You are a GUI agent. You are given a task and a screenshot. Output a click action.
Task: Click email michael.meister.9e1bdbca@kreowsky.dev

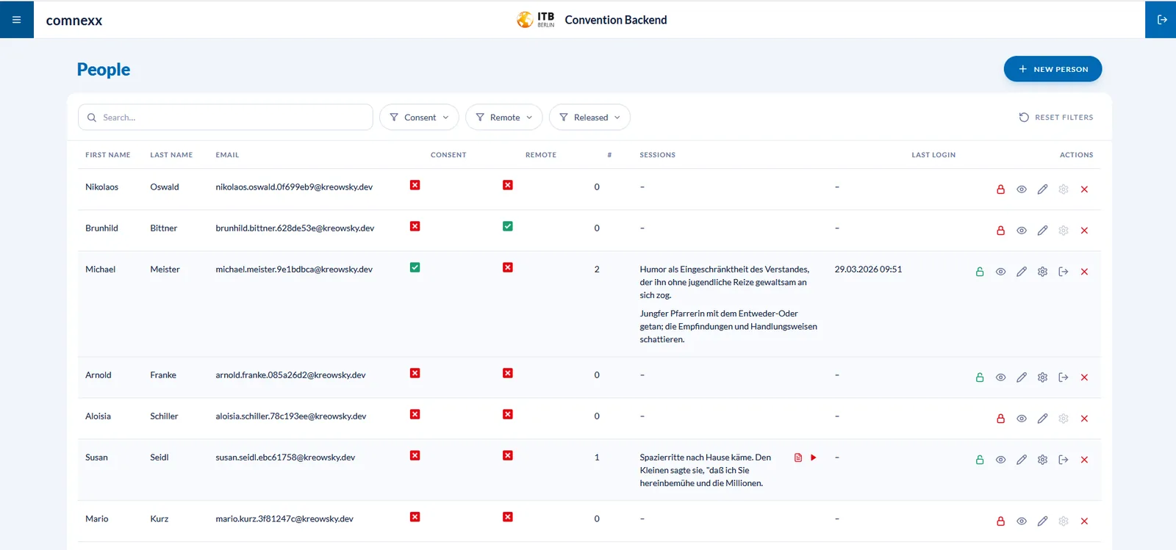[294, 269]
